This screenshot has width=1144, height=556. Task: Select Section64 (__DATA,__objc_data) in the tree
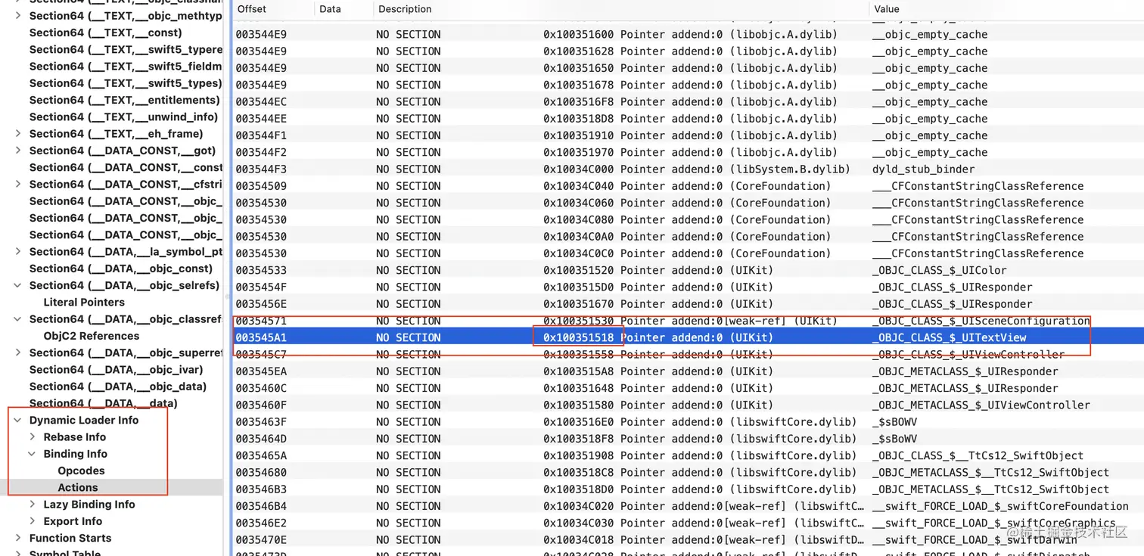(x=117, y=386)
